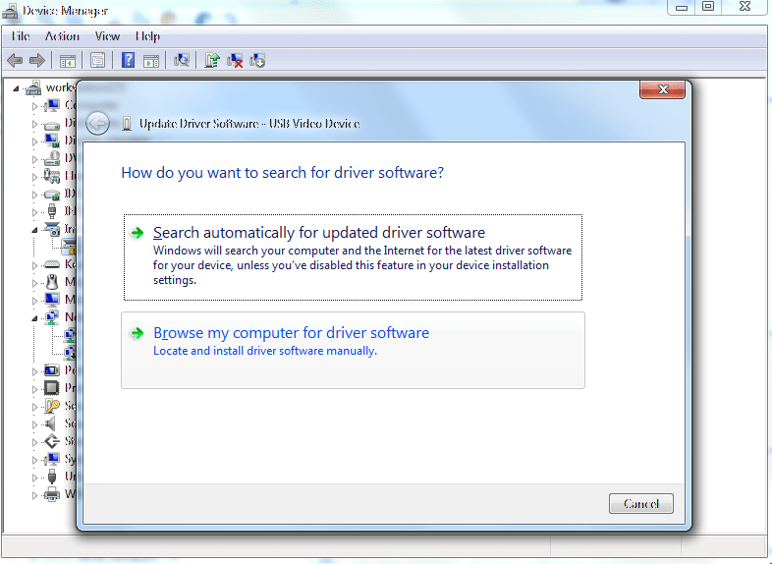Collapse the Network adapters node
Screen dimensions: 772x564
tap(34, 318)
